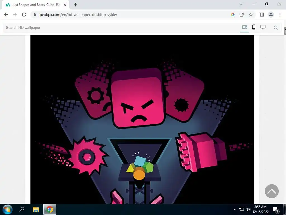
Task: Click the magnifier search button on peakpx
Action: click(x=276, y=28)
